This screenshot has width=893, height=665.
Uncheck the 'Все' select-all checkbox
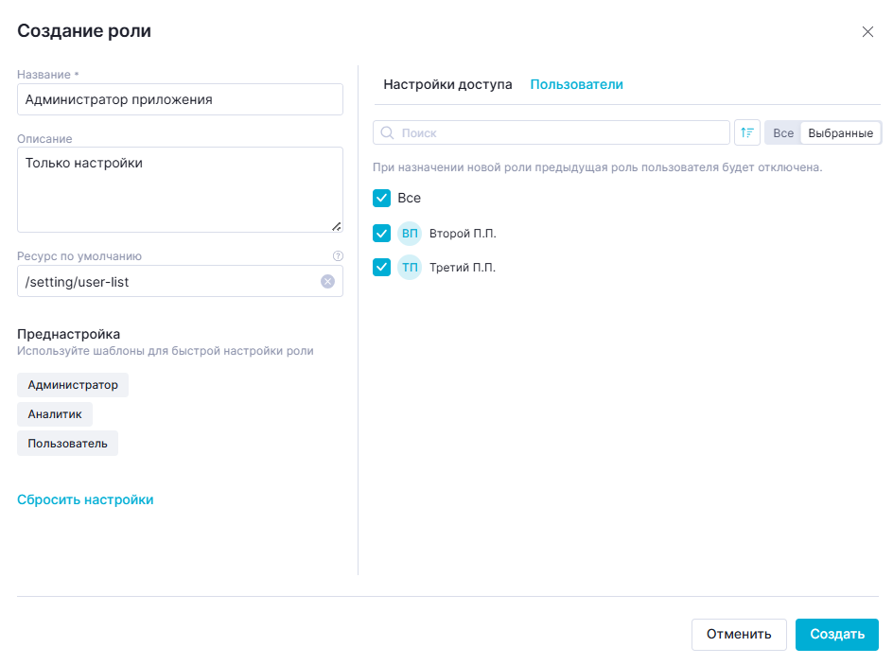coord(382,198)
